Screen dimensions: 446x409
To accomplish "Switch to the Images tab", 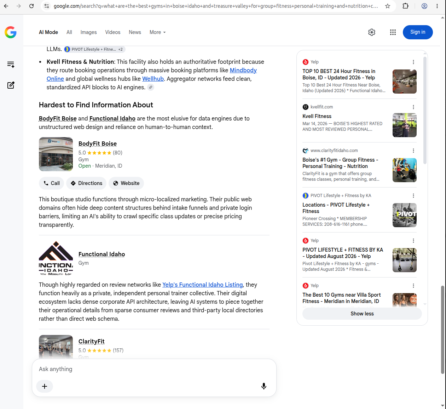I will [x=88, y=32].
